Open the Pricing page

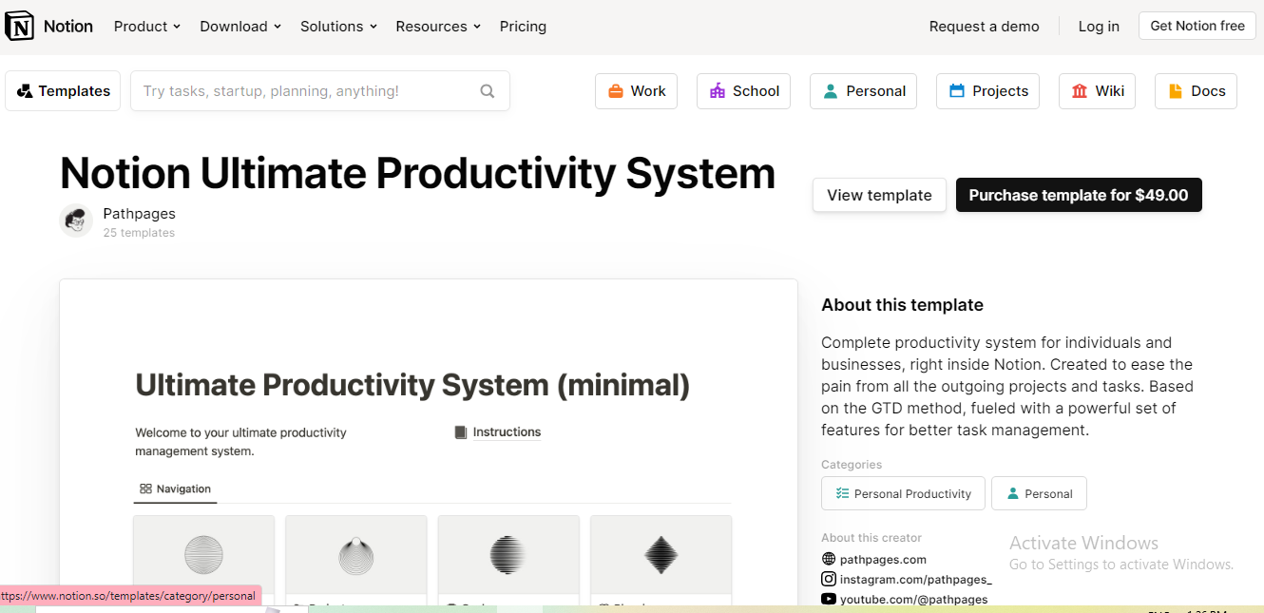pos(523,27)
